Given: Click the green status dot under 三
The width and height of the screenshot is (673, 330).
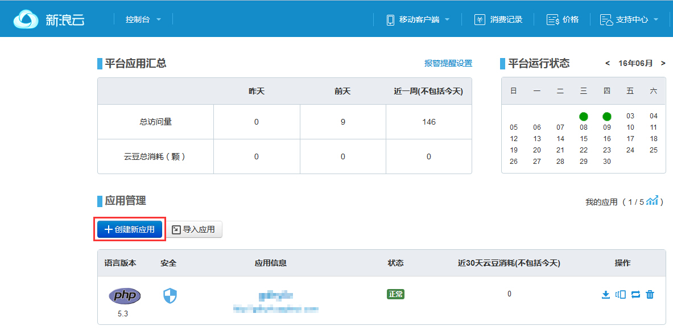Looking at the screenshot, I should click(583, 116).
